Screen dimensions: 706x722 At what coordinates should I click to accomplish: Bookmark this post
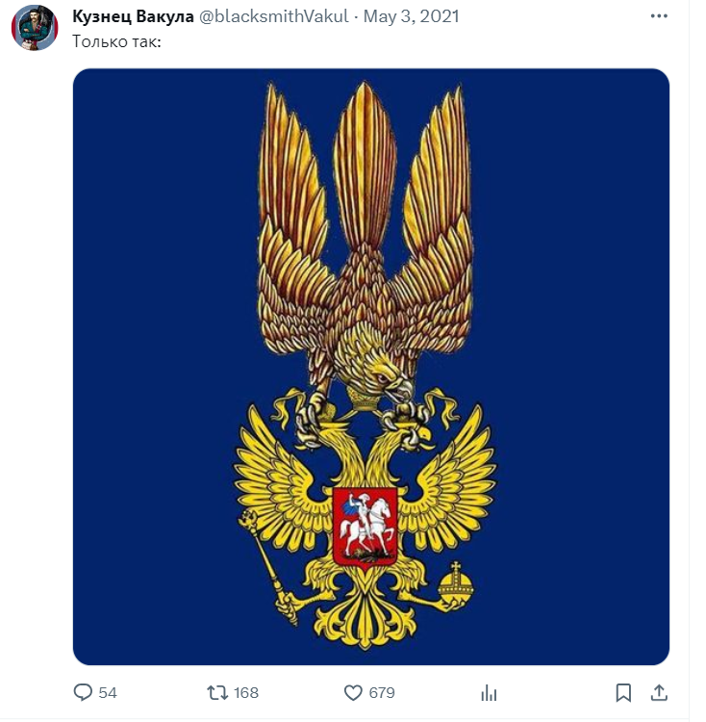tap(623, 692)
